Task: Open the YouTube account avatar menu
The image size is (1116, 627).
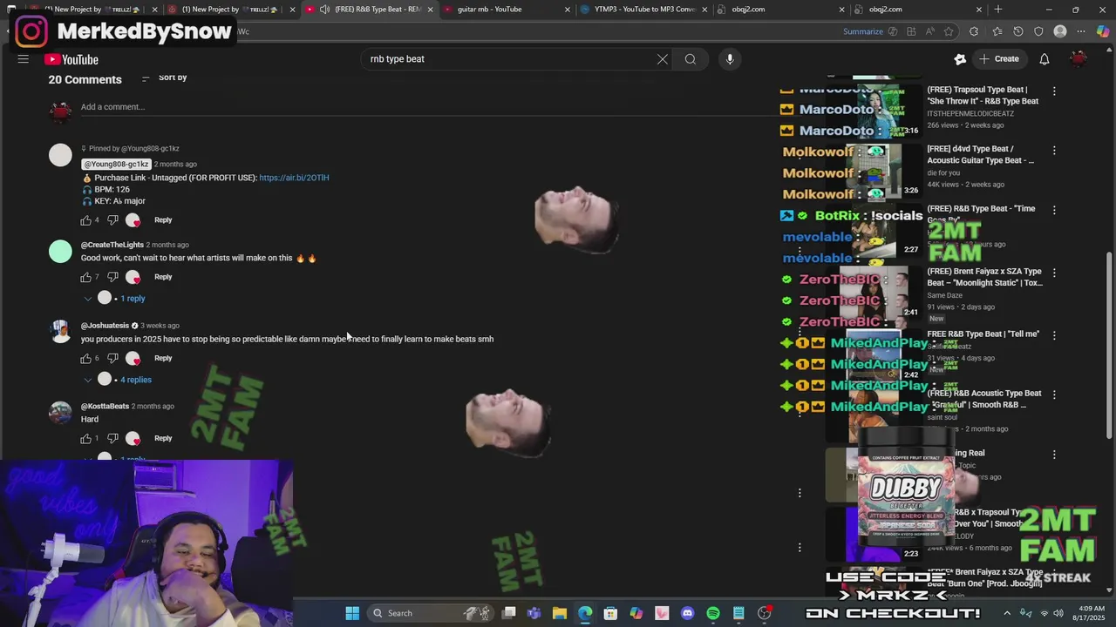Action: [1079, 59]
